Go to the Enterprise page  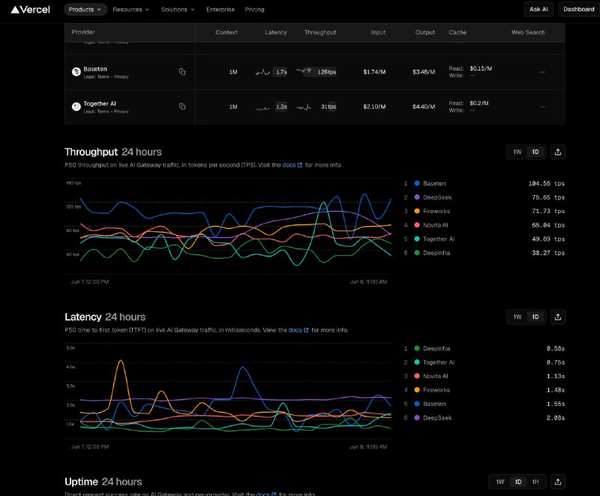coord(220,10)
